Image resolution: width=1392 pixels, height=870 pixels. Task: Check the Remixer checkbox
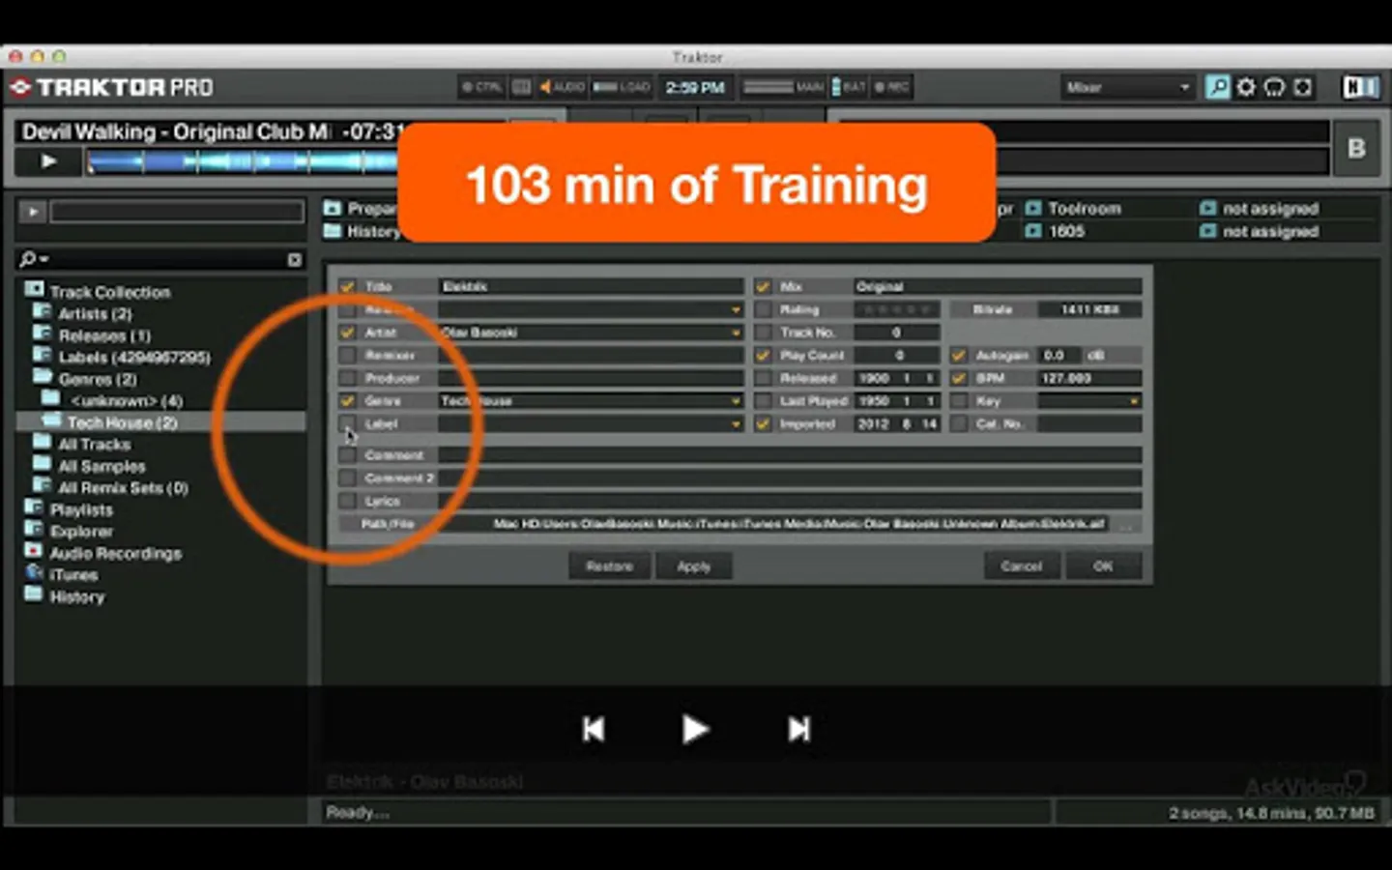pos(347,355)
